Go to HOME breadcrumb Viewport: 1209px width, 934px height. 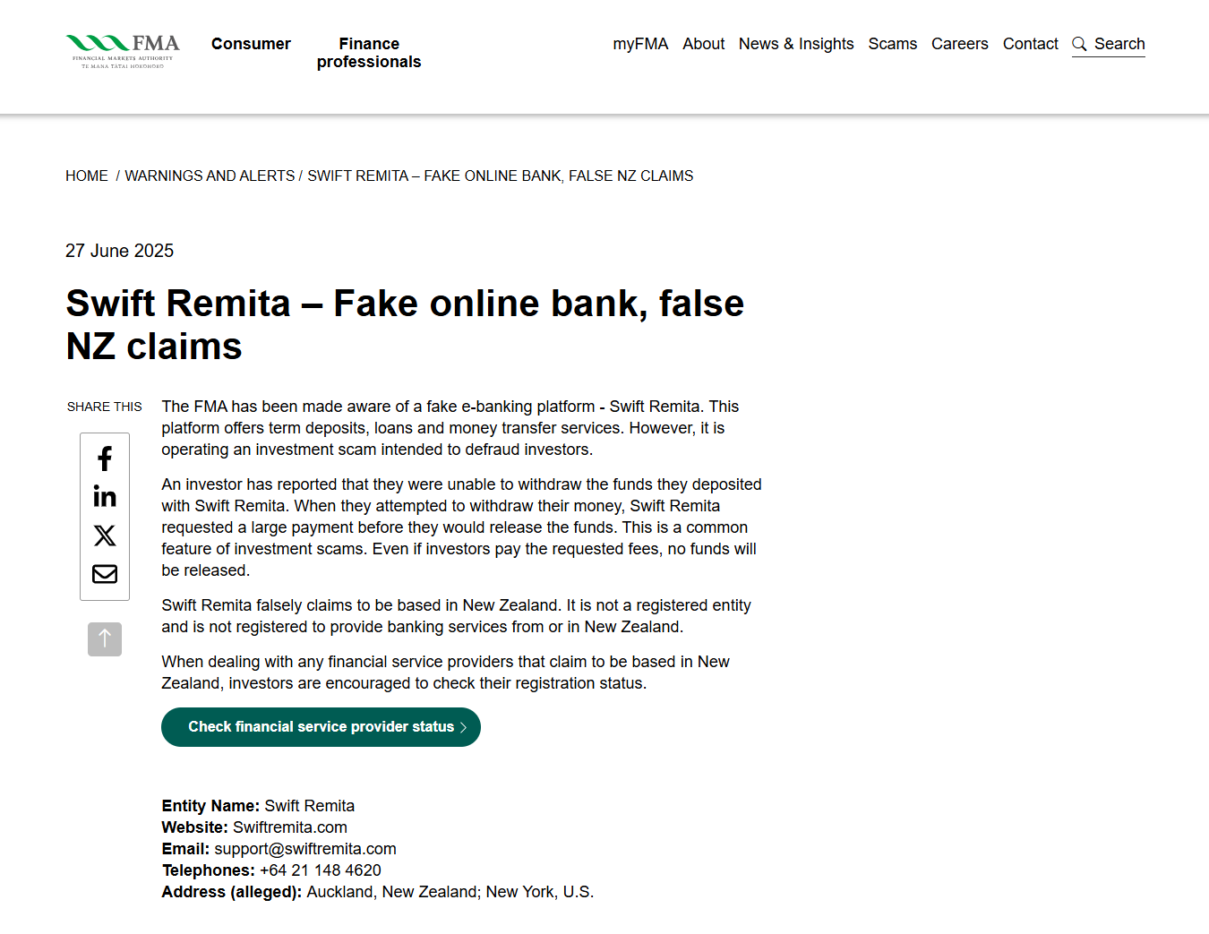(x=87, y=176)
